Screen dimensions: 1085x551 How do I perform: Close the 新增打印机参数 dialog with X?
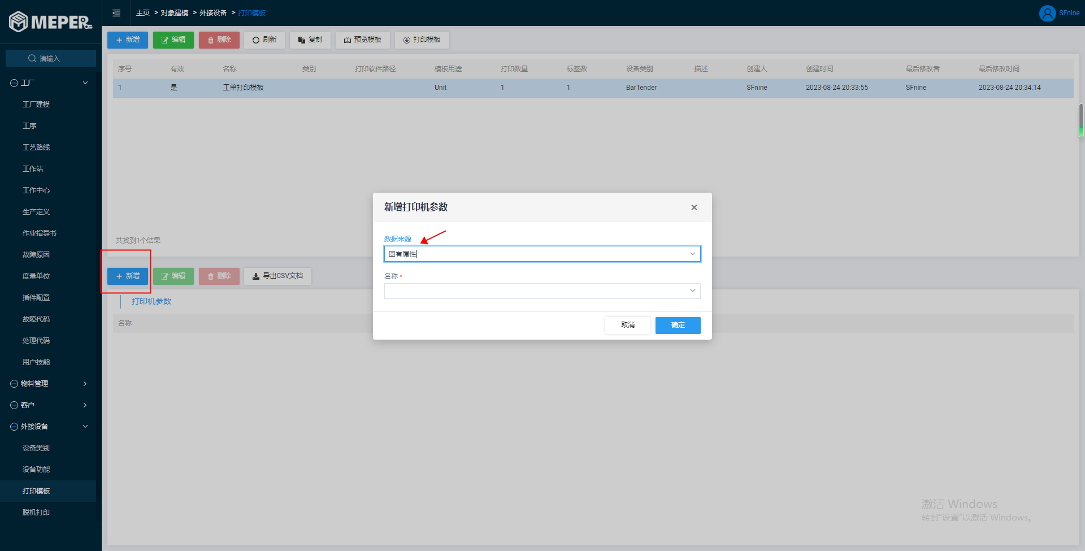[x=694, y=207]
